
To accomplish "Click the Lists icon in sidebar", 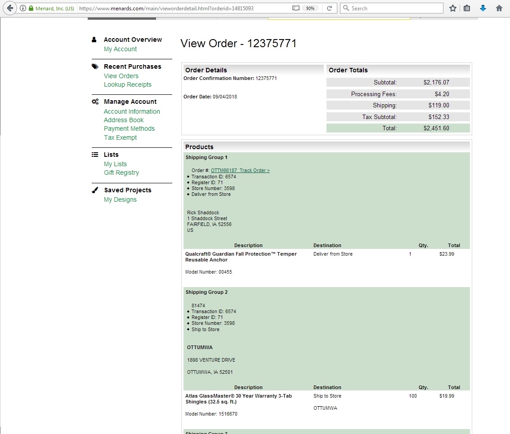I will [94, 155].
